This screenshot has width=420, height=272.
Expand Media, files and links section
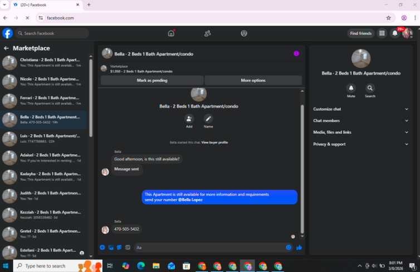tap(360, 132)
